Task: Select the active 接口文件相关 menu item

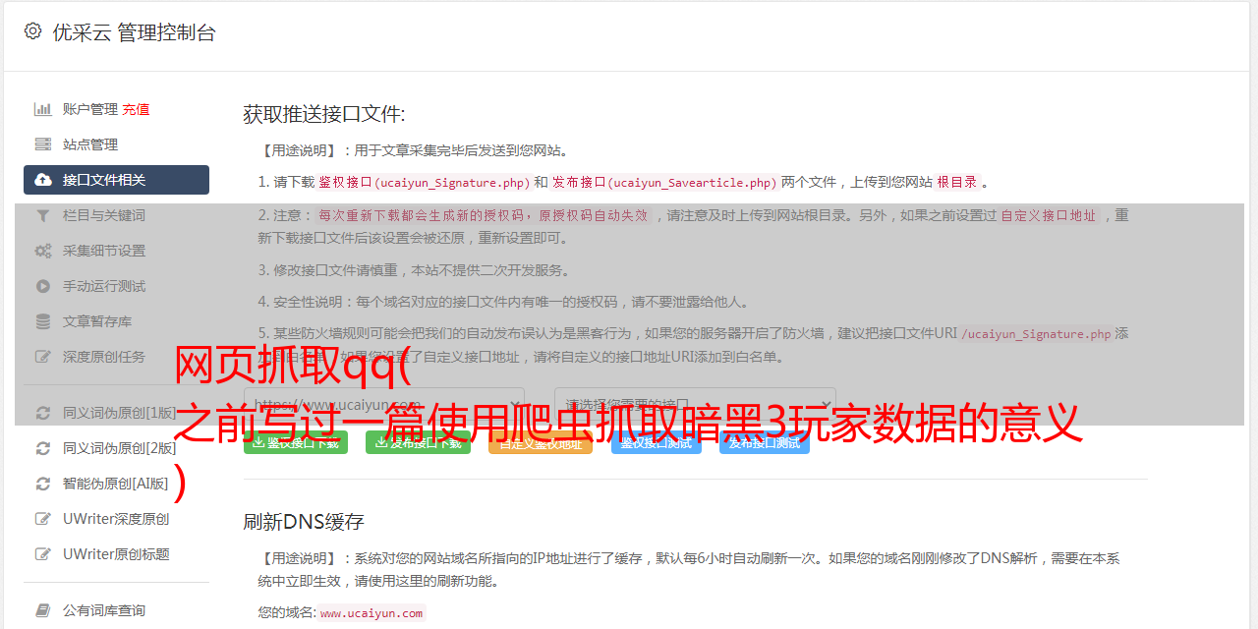Action: tap(116, 180)
